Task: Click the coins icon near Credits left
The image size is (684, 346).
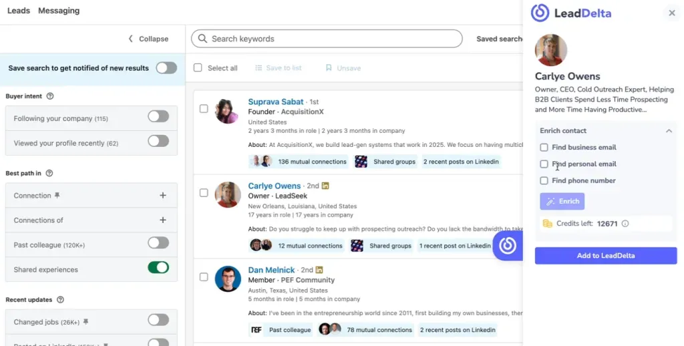Action: [547, 224]
